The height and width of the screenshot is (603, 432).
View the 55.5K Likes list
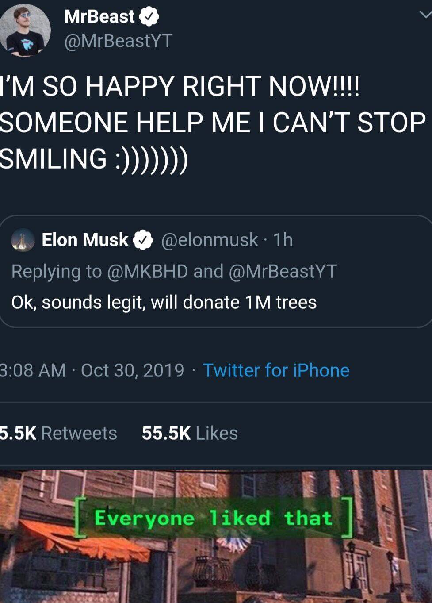190,433
